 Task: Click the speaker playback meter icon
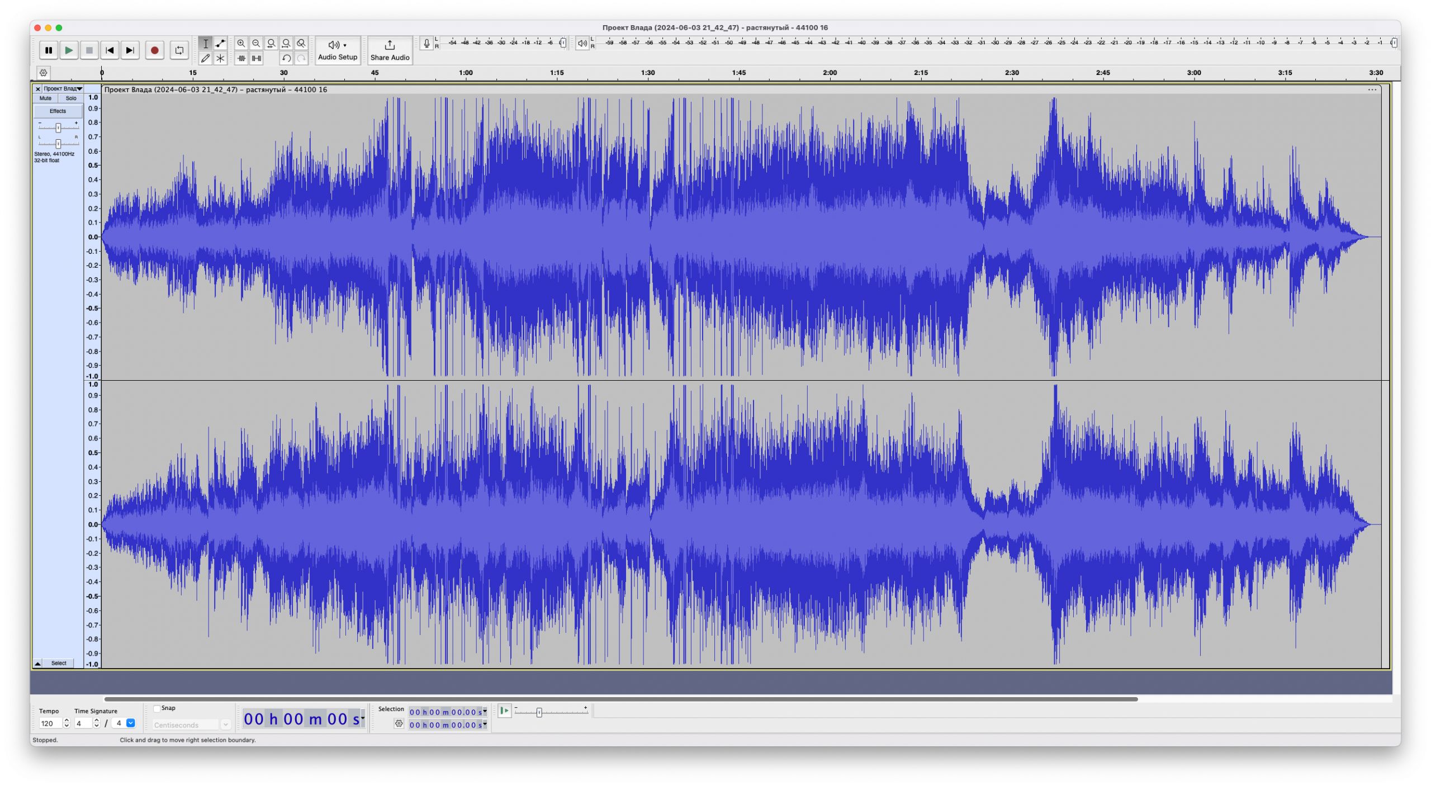[x=582, y=43]
